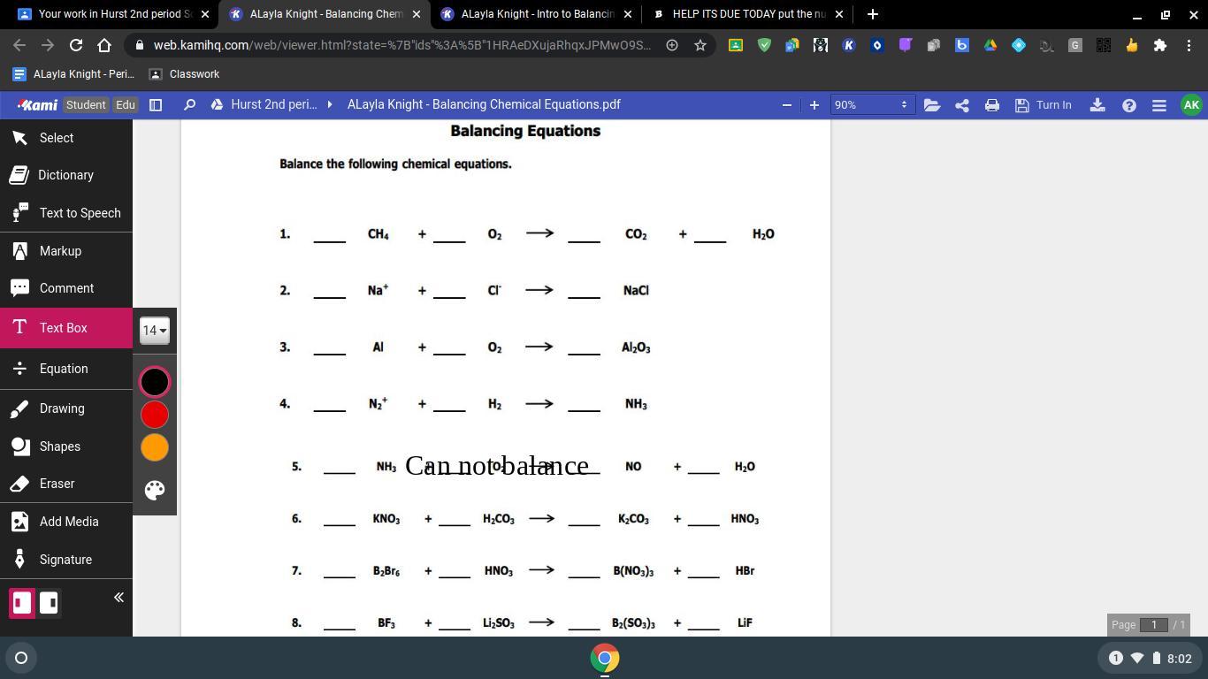Choose the orange text color swatch
Viewport: 1208px width, 679px height.
(x=155, y=447)
